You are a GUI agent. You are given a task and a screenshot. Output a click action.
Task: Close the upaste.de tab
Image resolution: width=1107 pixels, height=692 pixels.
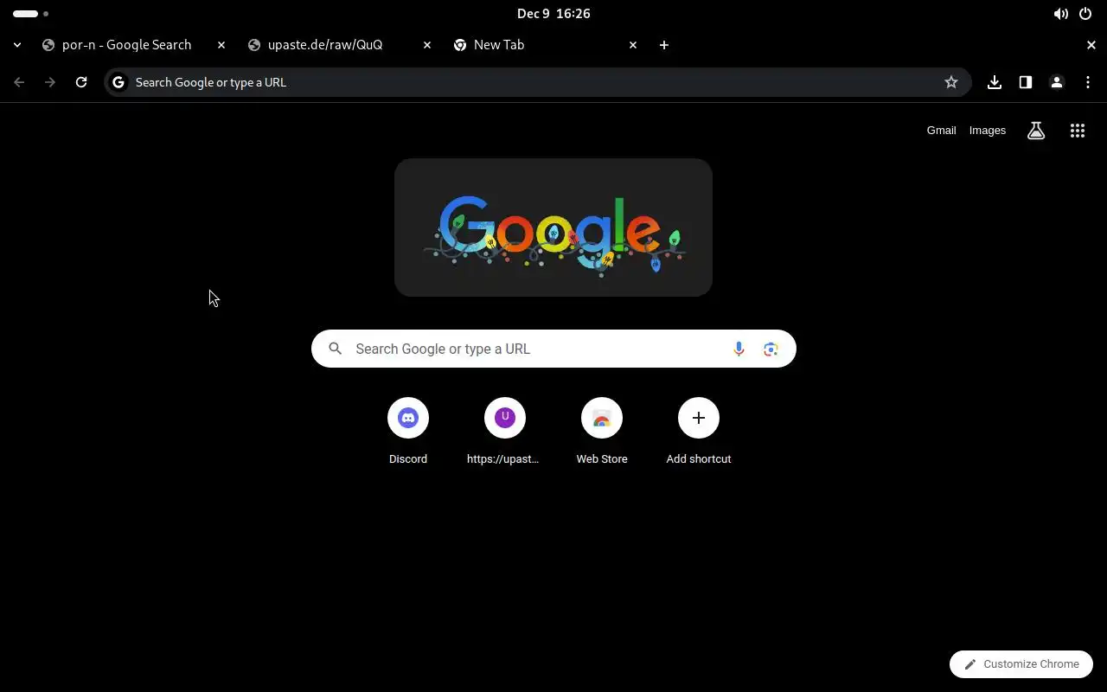[x=427, y=45]
